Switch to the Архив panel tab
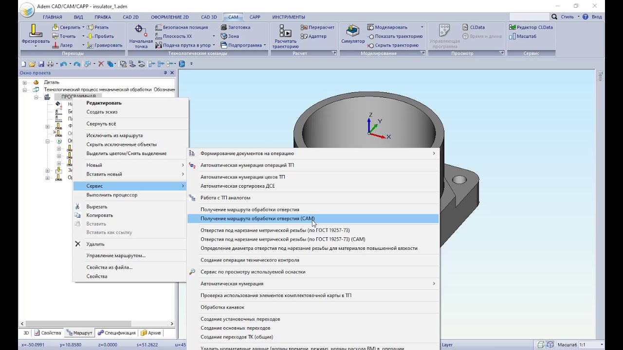Screen dimensions: 623x350 (x=150, y=333)
